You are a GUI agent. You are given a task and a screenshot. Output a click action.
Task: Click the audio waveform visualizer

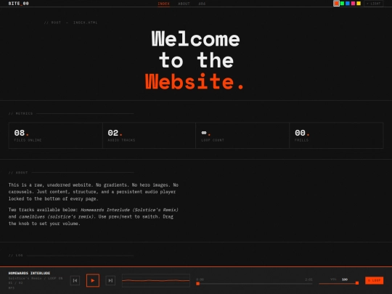point(156,280)
